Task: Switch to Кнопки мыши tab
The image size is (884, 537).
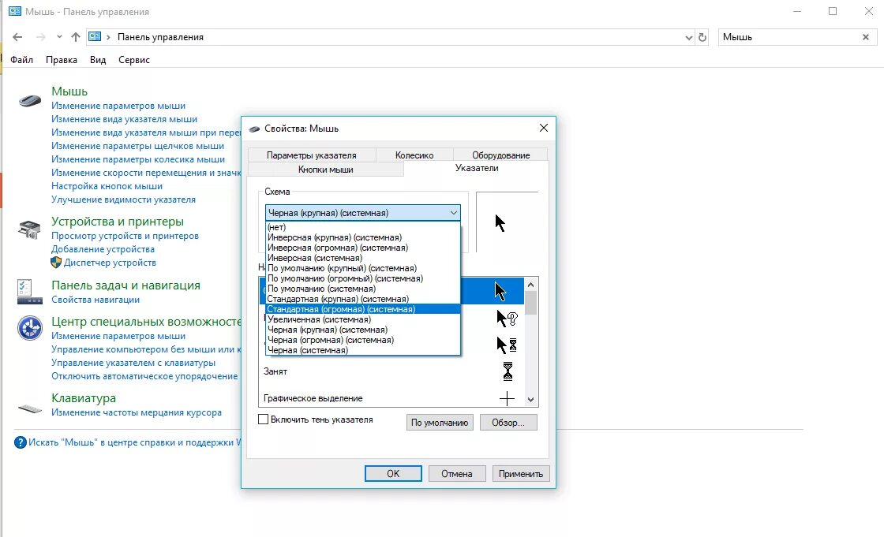Action: tap(326, 169)
